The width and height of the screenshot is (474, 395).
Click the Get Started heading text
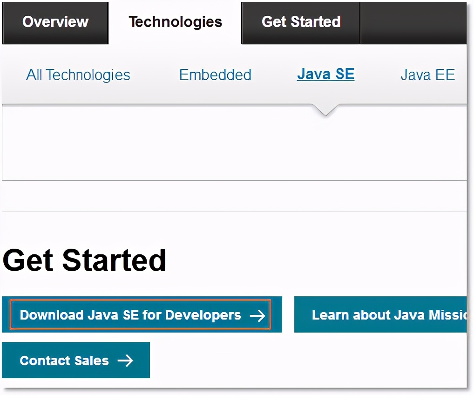click(84, 260)
